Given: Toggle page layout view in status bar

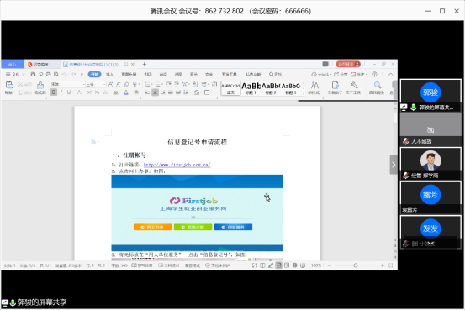Looking at the screenshot, I should point(279,265).
